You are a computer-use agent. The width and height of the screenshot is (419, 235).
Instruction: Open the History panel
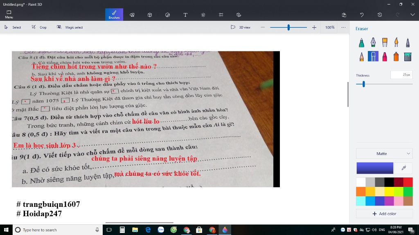pos(380,15)
